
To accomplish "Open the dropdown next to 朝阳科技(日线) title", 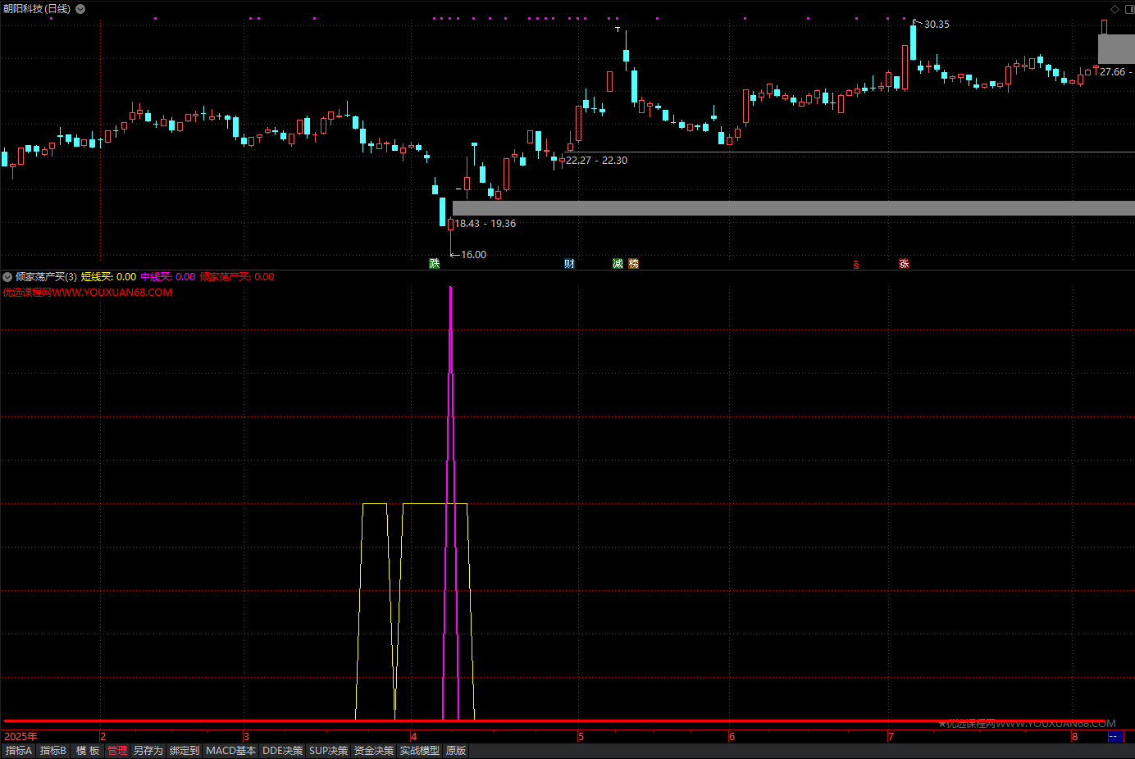I will pyautogui.click(x=80, y=9).
